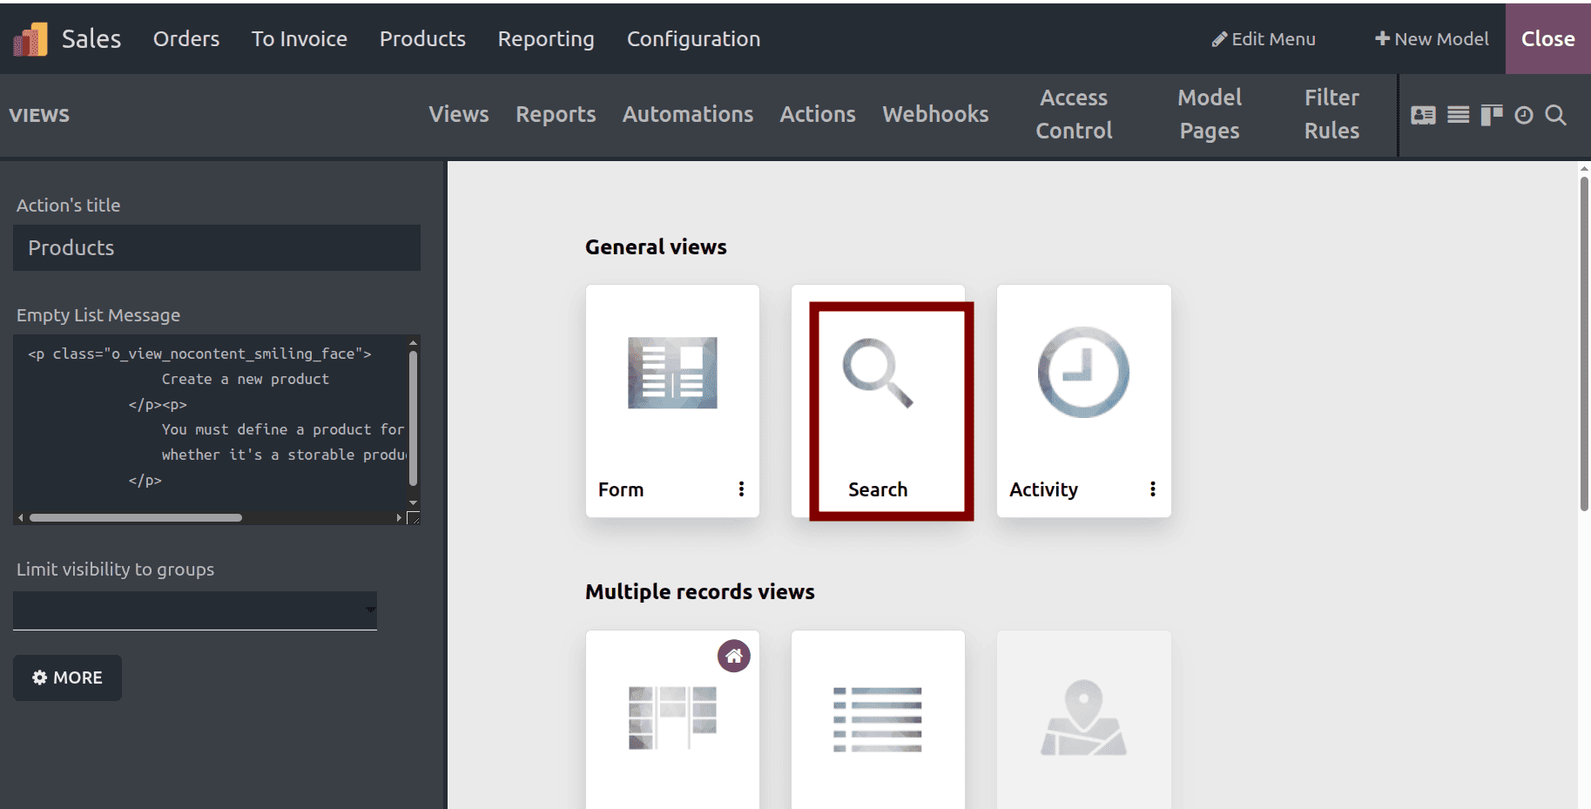Edit the Action's title field

217,248
